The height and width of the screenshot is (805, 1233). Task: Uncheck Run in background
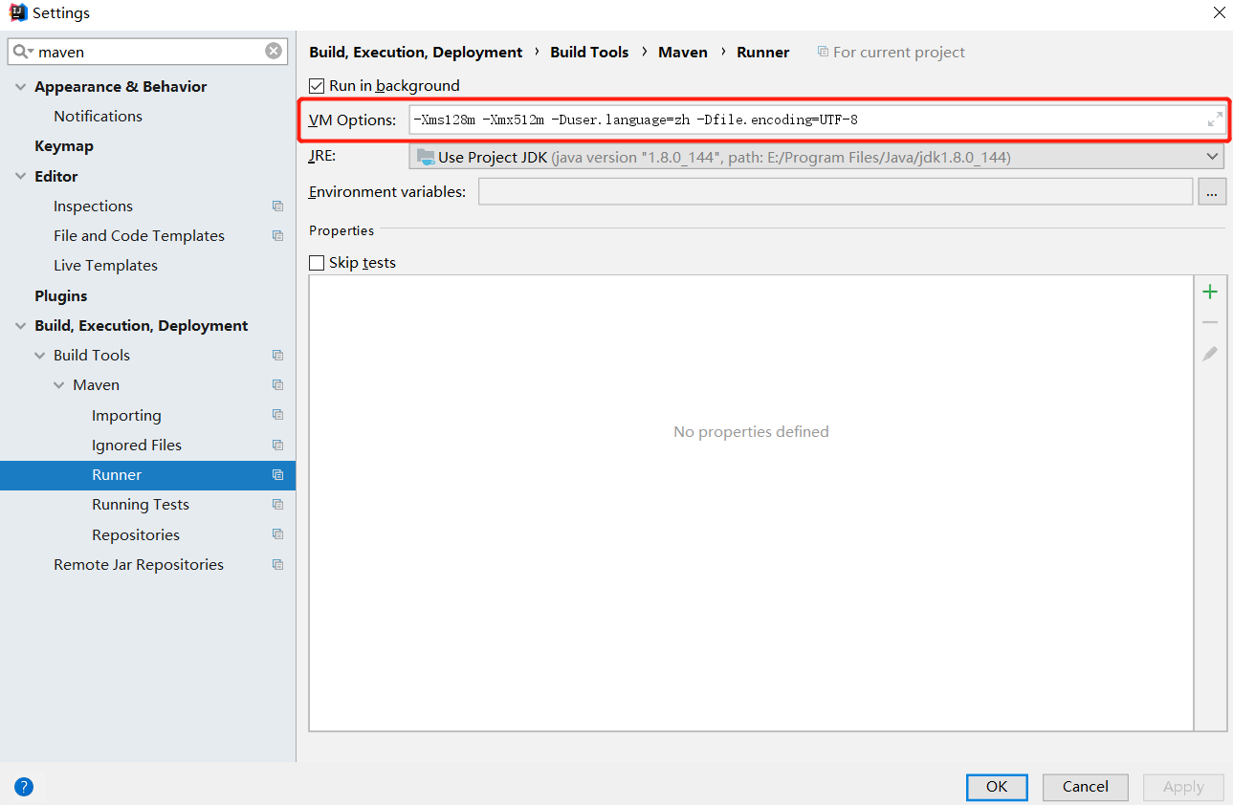click(318, 86)
